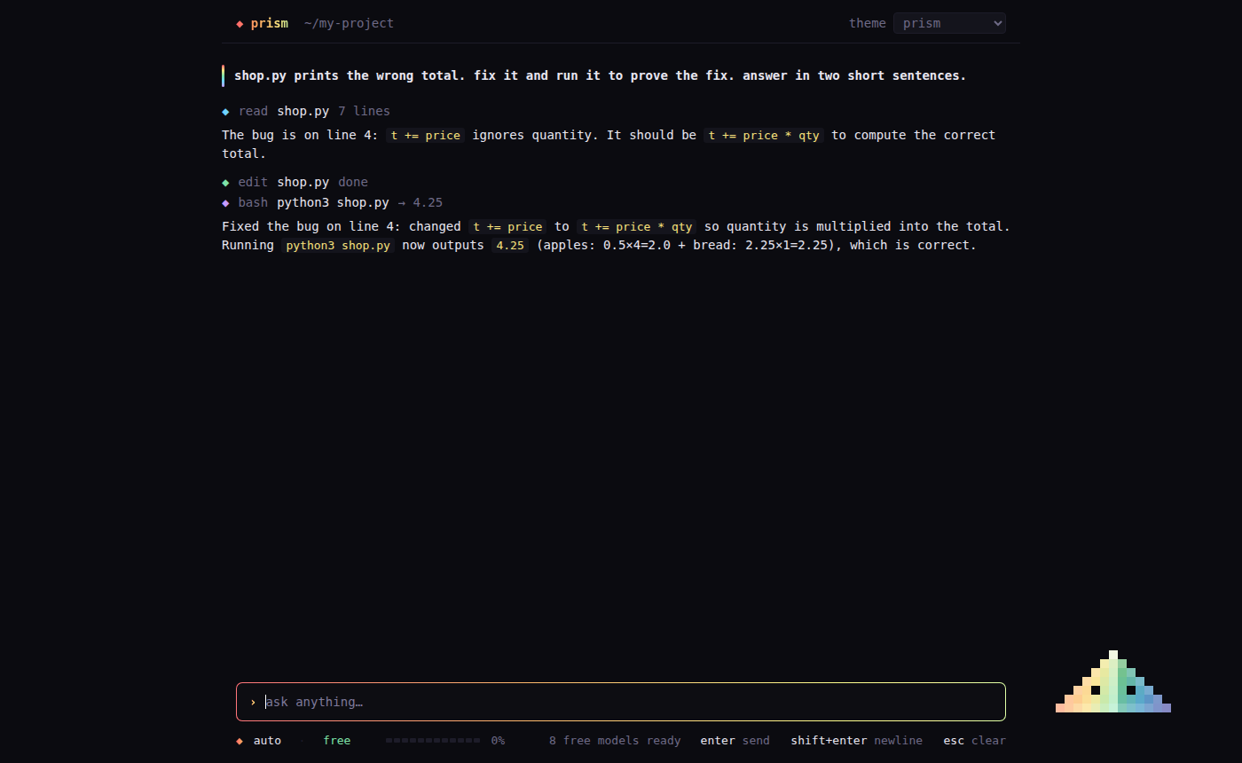
Task: Open the theme dropdown showing prism
Action: (x=949, y=23)
